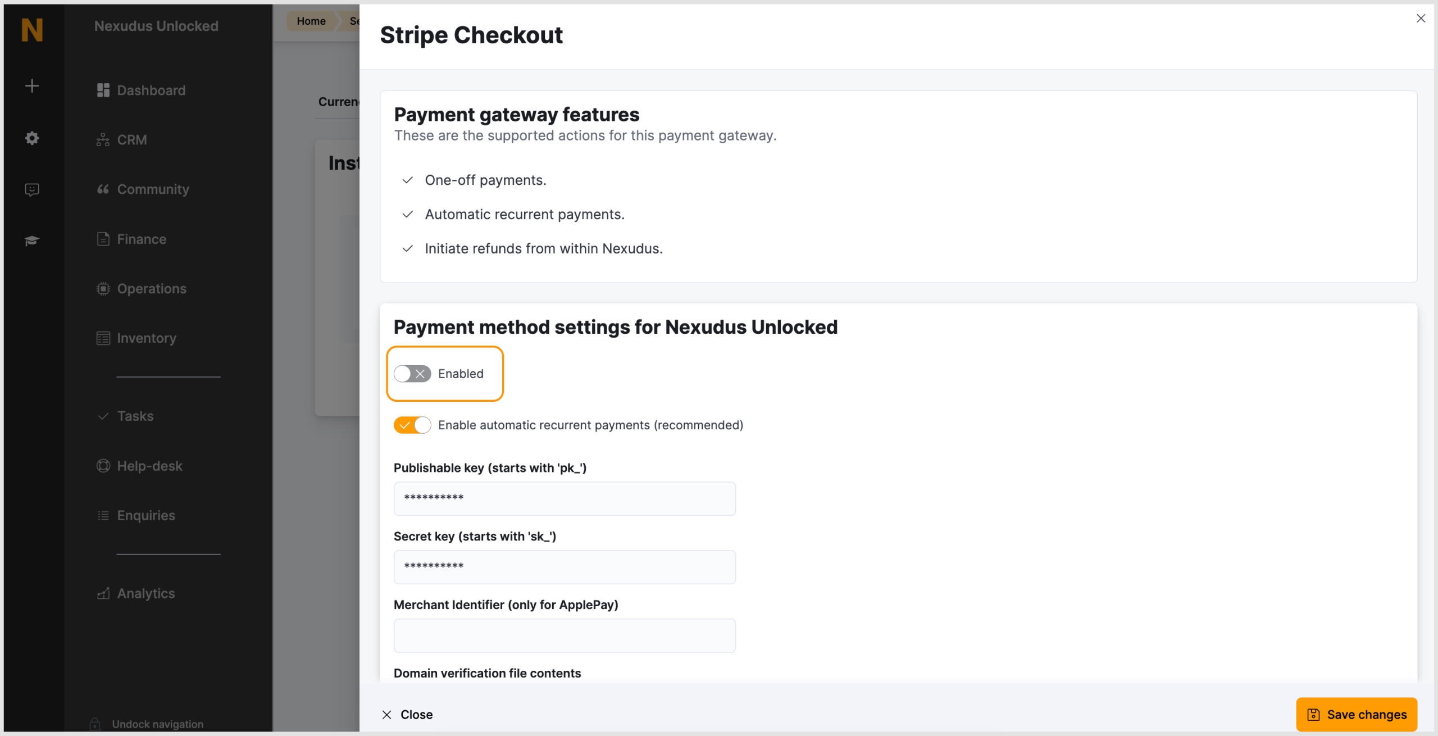Click the Merchant Identifier input field
Image resolution: width=1438 pixels, height=736 pixels.
(x=564, y=635)
